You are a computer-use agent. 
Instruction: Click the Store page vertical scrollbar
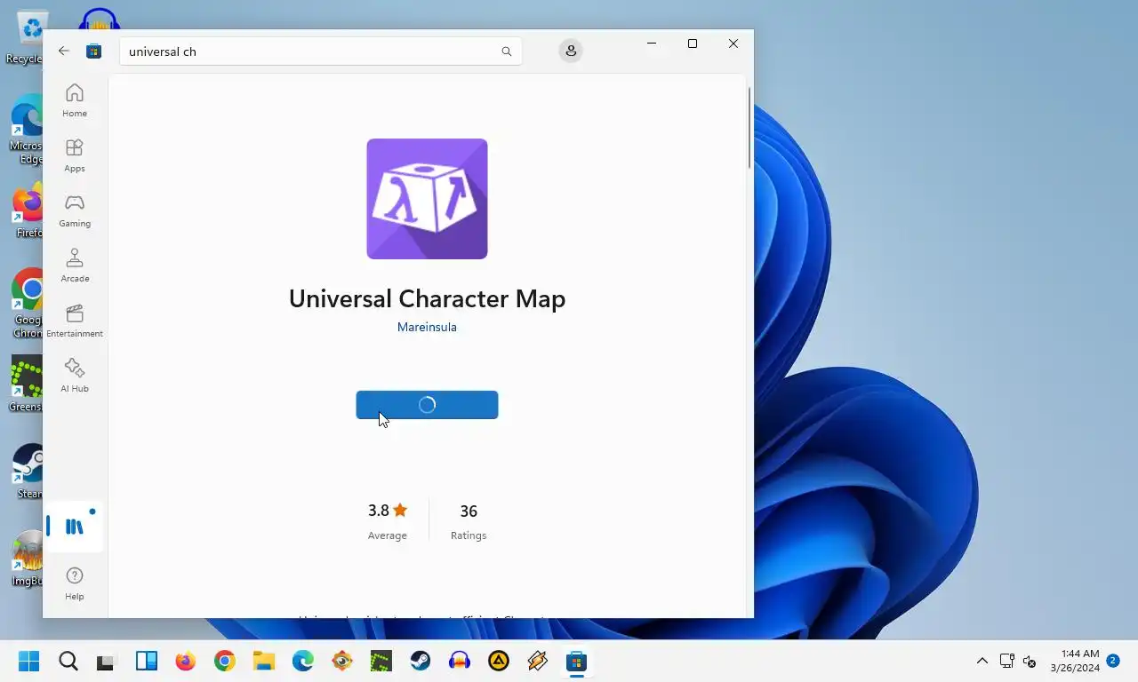coord(749,128)
